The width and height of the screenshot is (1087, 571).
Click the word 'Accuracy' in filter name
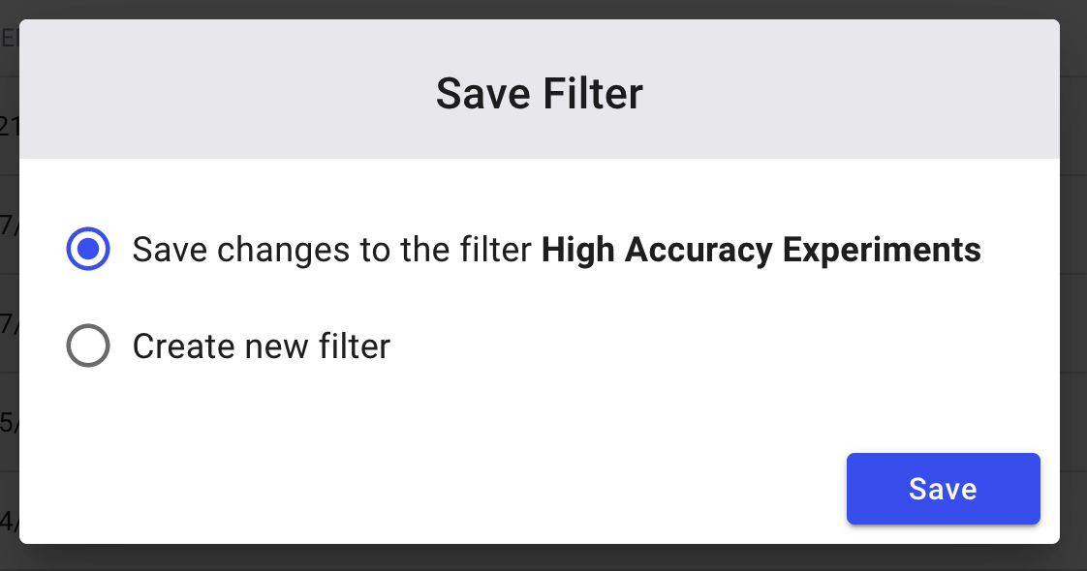click(x=699, y=251)
